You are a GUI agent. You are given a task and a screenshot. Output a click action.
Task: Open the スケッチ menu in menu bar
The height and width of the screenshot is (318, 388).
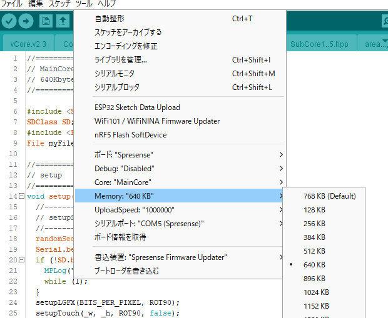59,4
